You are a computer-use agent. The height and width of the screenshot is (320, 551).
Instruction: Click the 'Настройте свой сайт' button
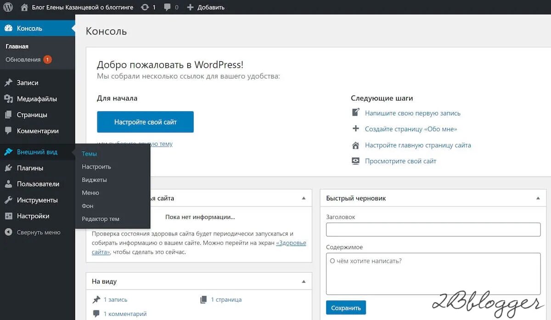[145, 122]
